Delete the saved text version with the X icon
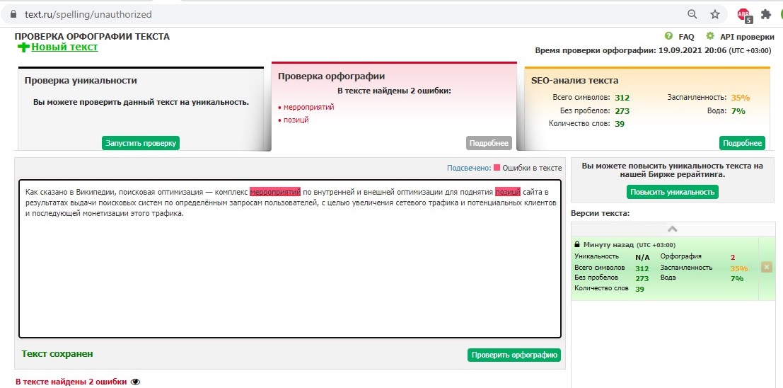The image size is (783, 388). click(x=766, y=267)
